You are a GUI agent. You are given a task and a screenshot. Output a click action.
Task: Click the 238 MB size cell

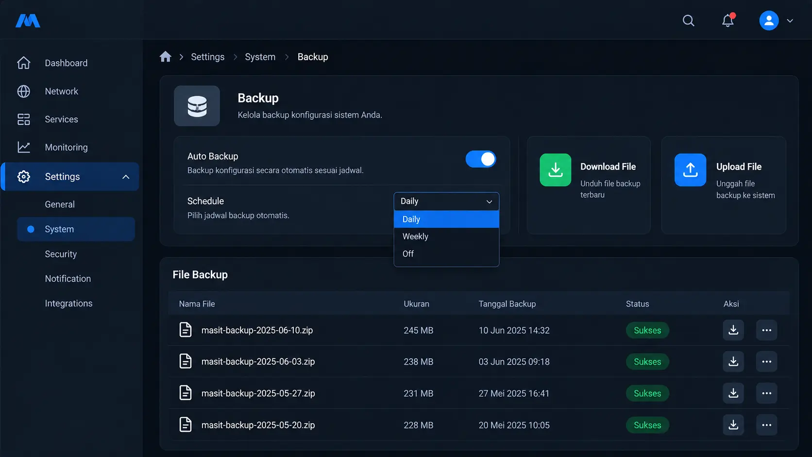[x=418, y=362]
